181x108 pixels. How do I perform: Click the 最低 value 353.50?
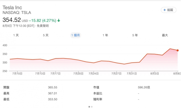tap(53, 99)
